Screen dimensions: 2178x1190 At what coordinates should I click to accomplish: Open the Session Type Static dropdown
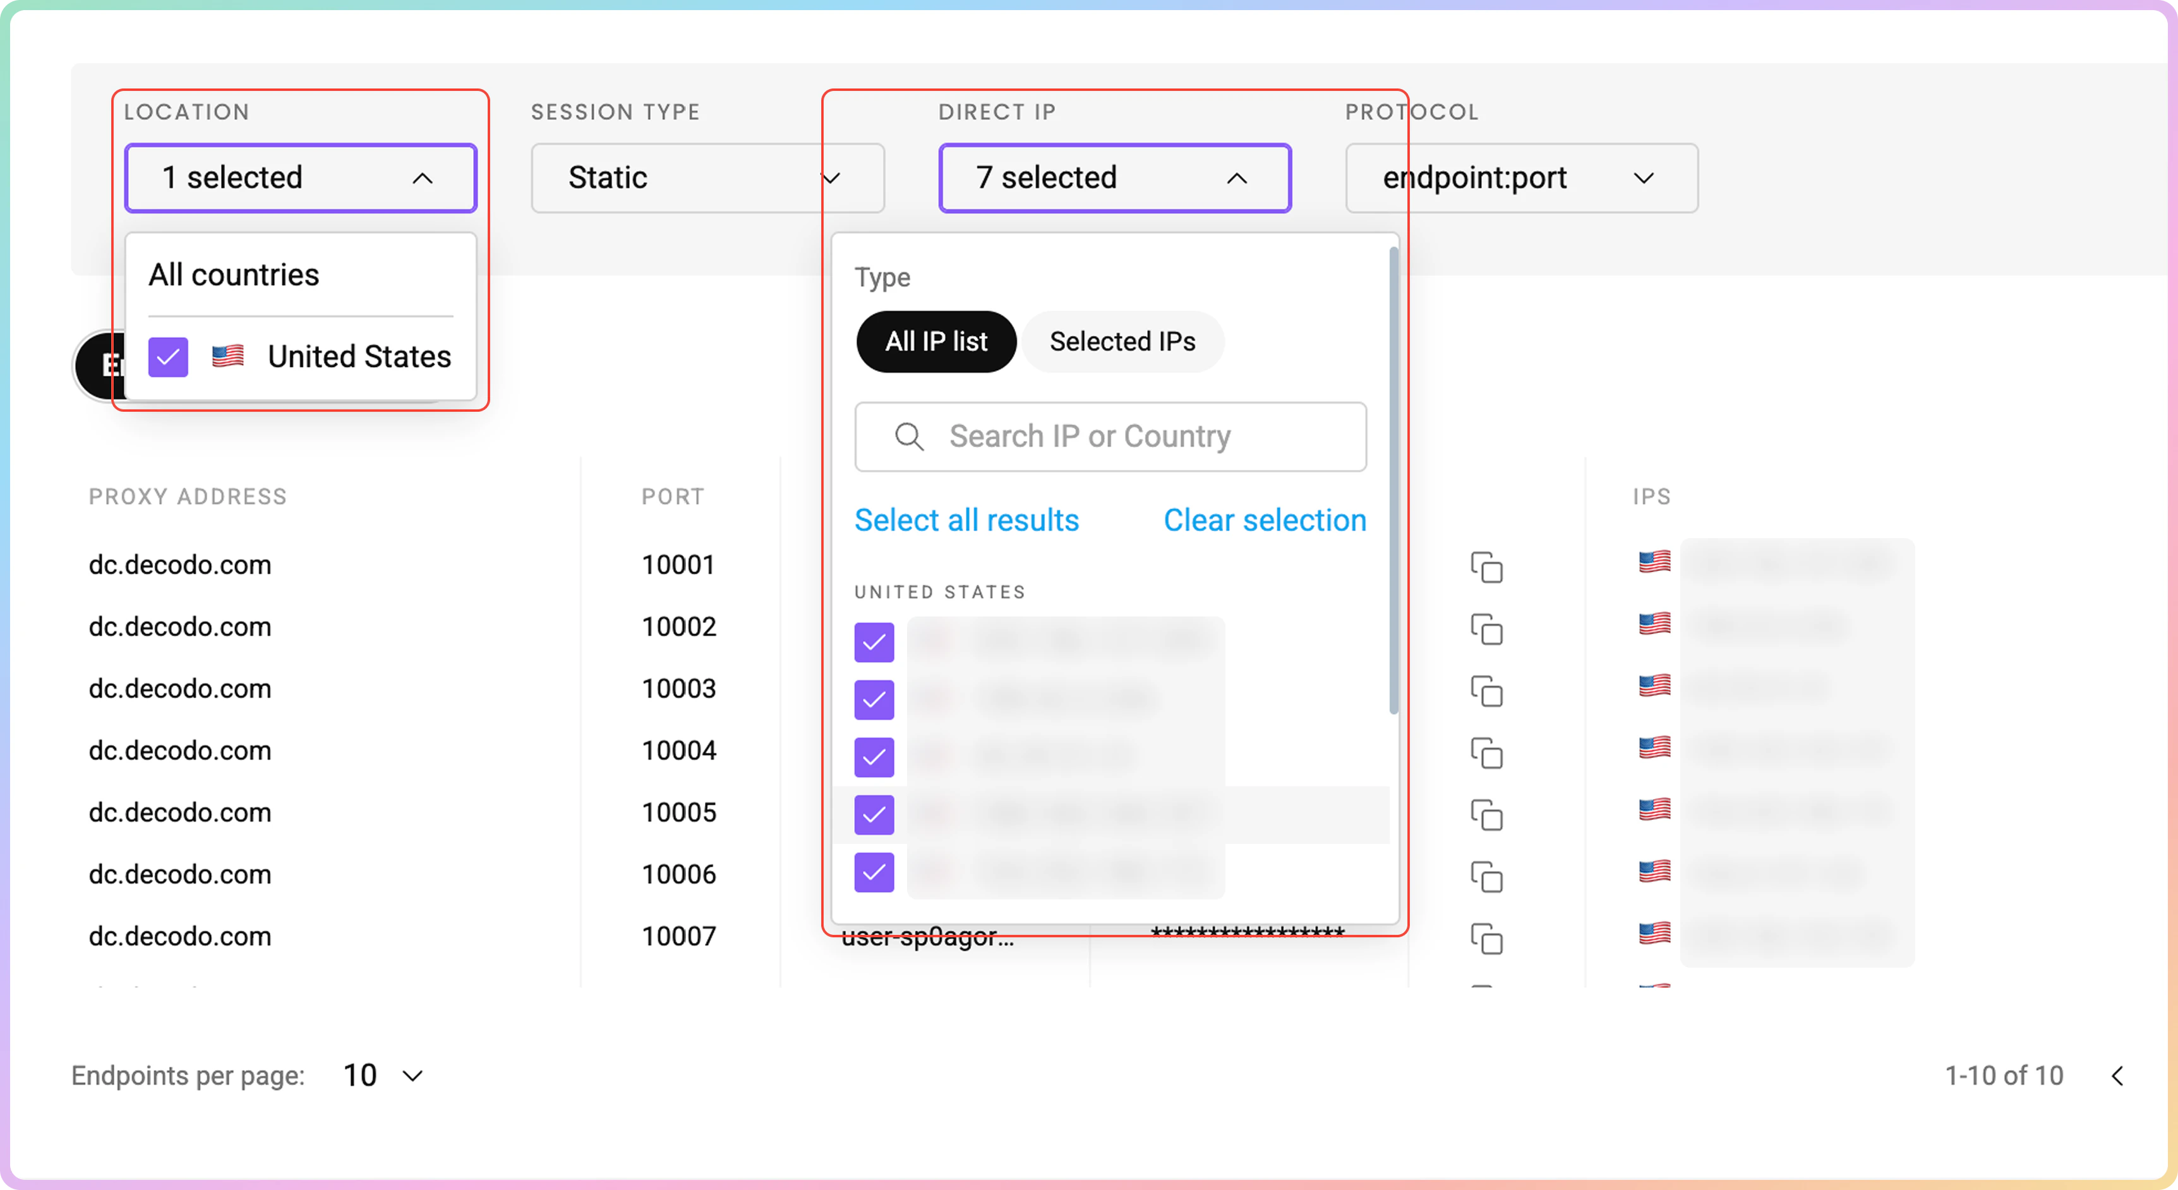(x=707, y=178)
